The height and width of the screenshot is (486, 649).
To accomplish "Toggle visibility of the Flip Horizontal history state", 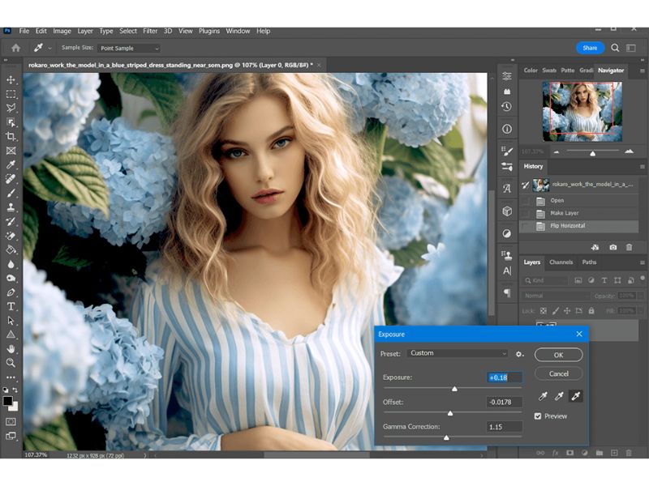I will point(524,225).
